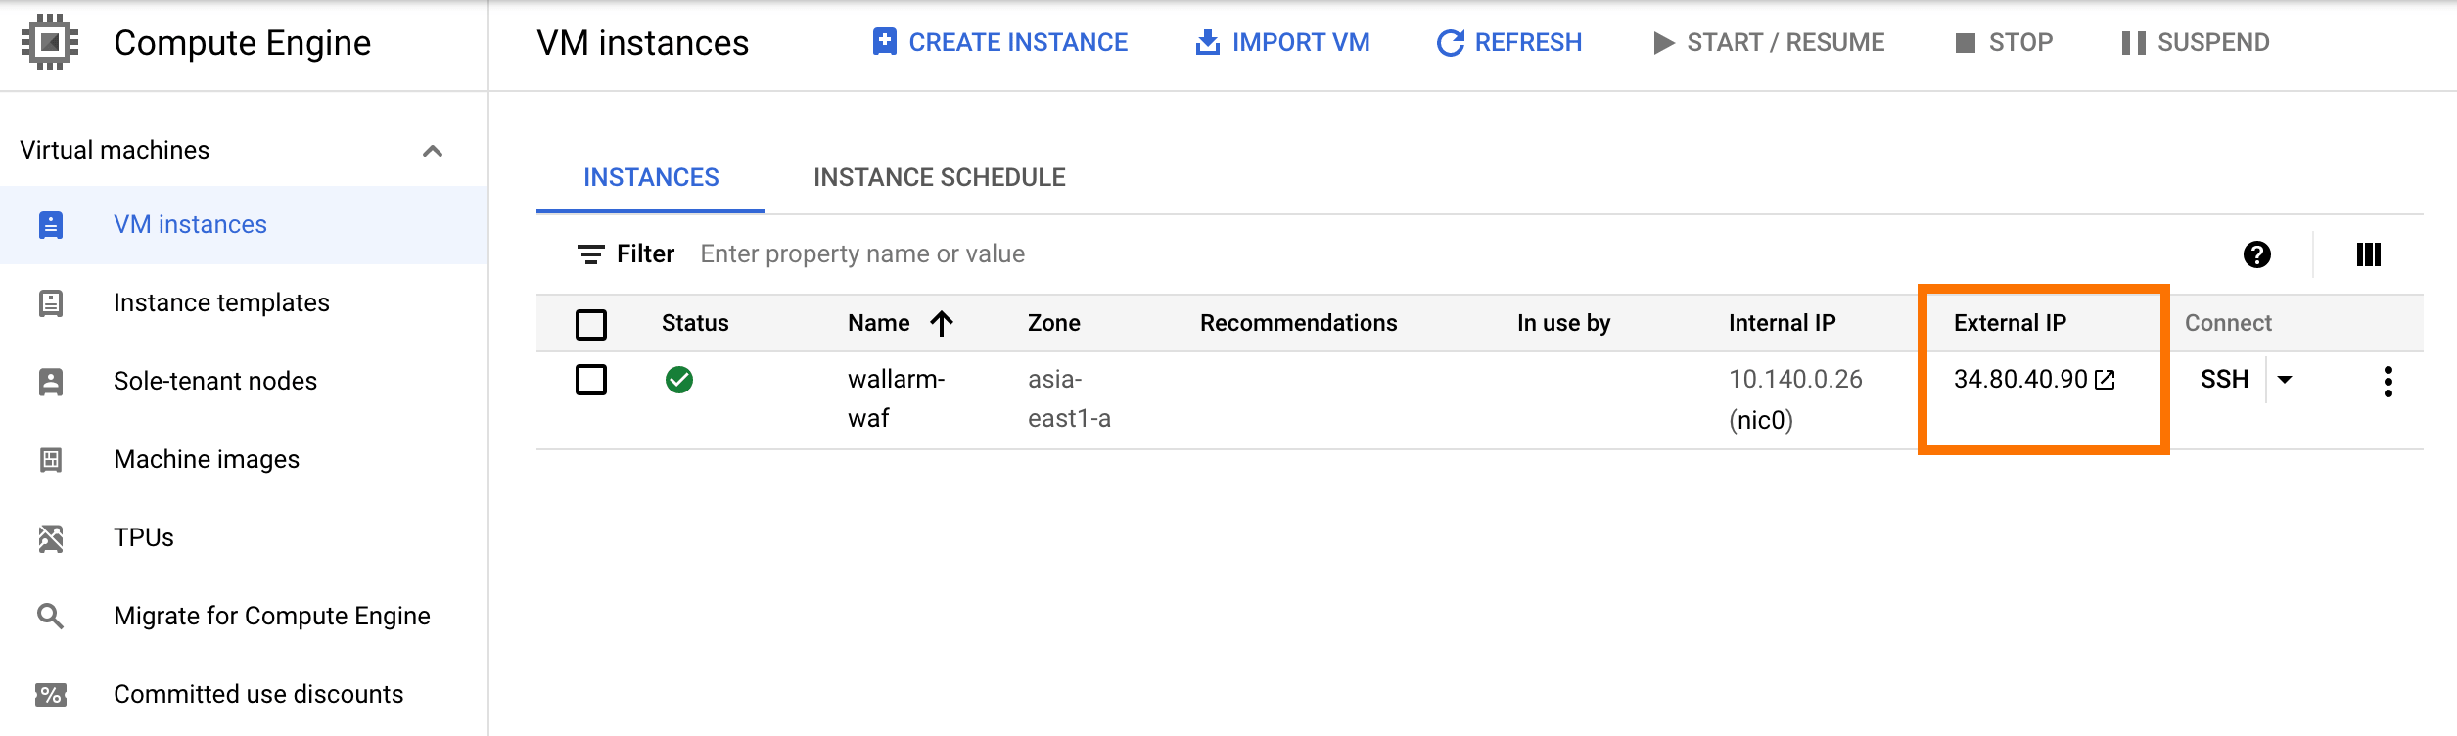
Task: Switch to the Instance Schedule tab
Action: click(x=939, y=177)
